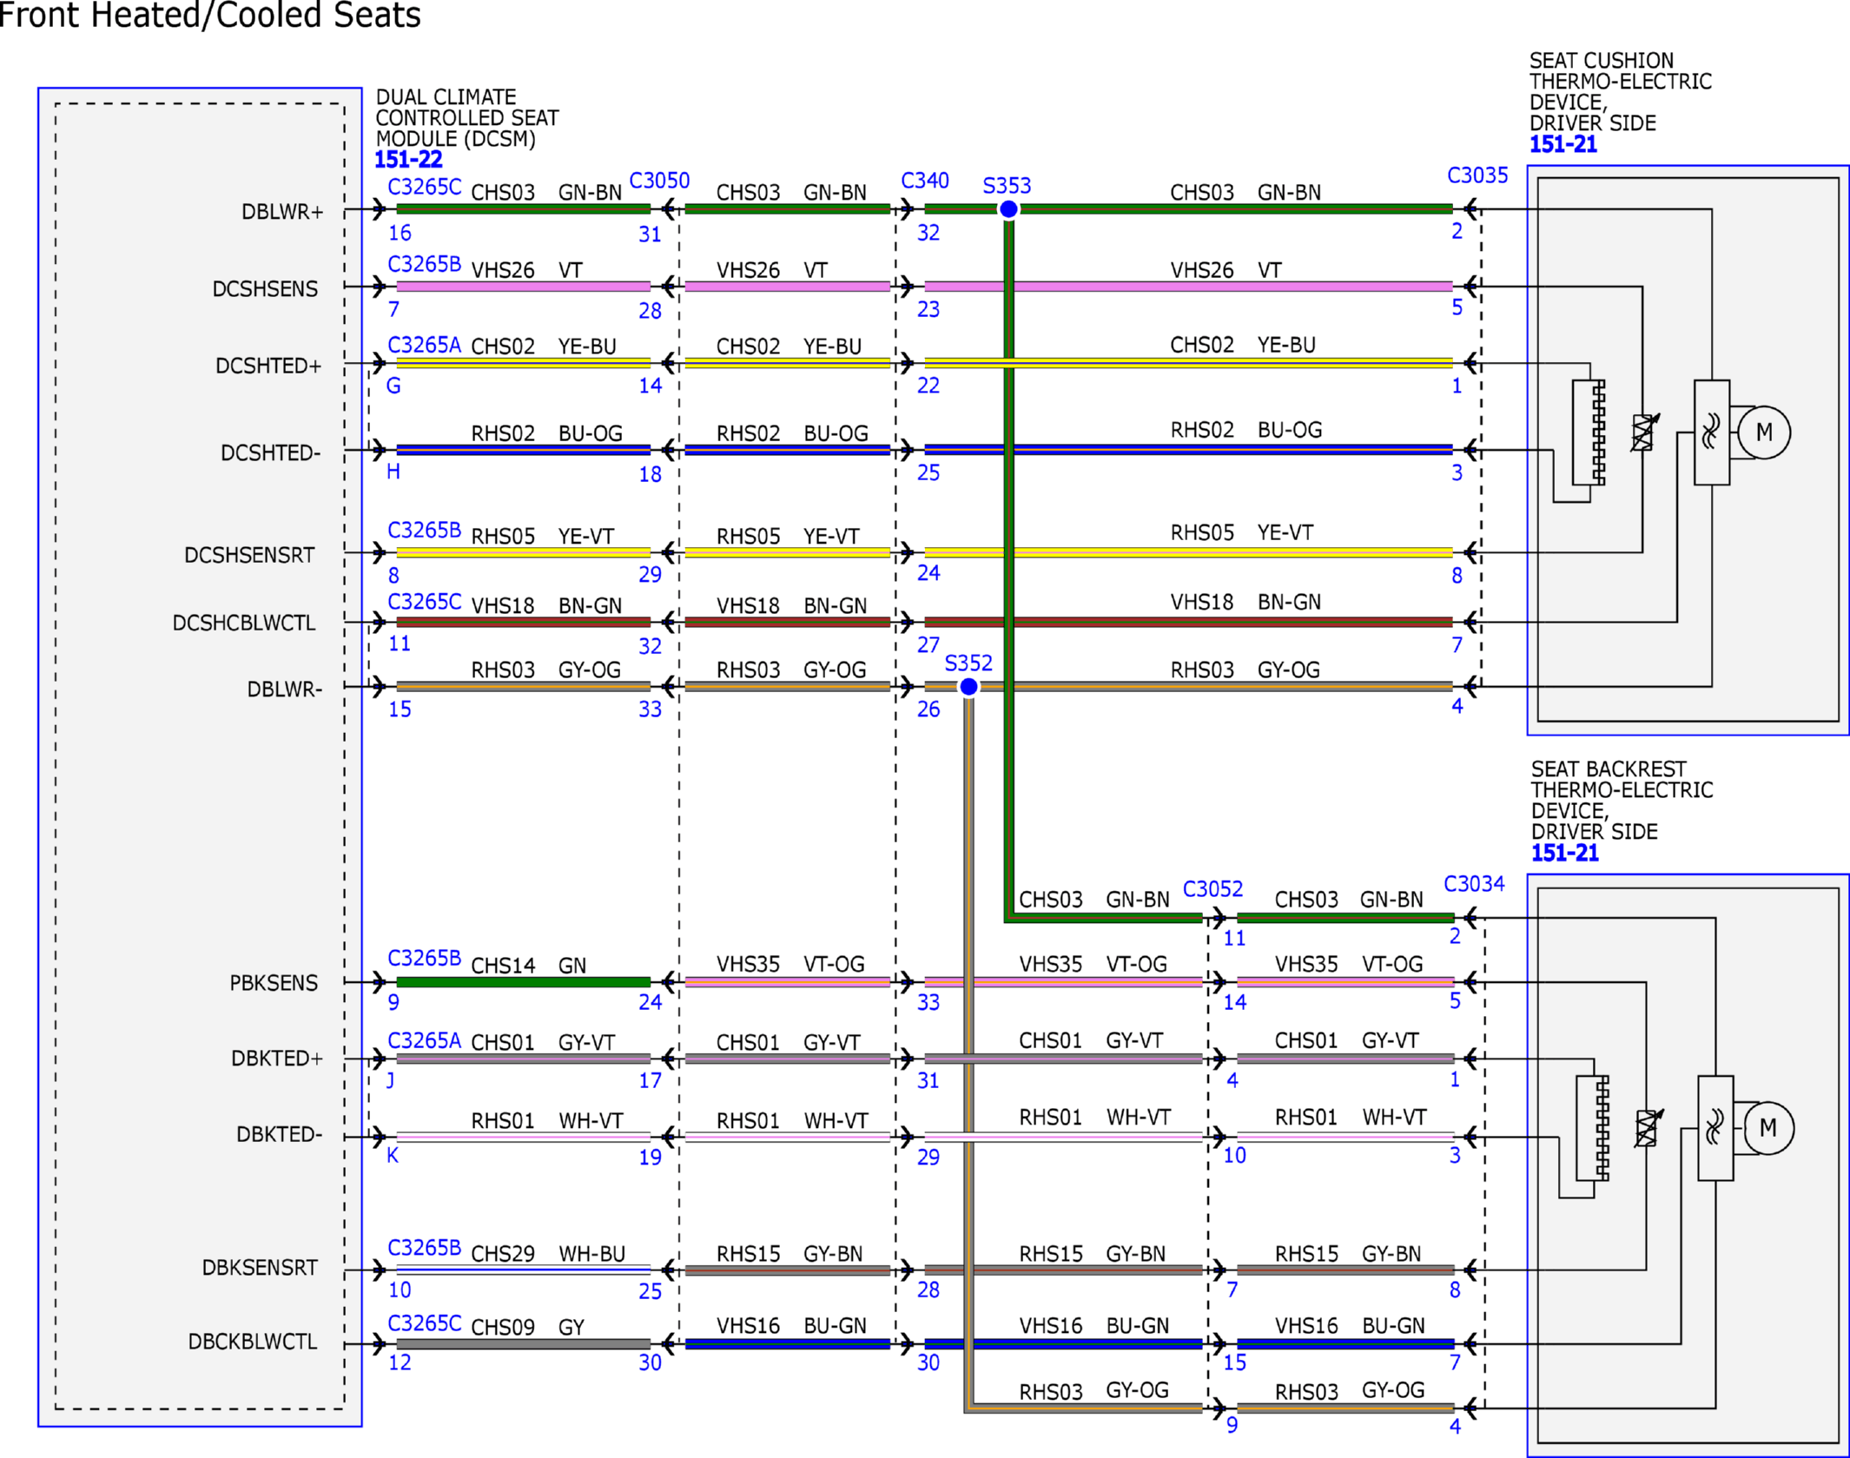Click C3265C label on the DBLWR+ row
Viewport: 1850px width, 1458px height.
pyautogui.click(x=424, y=187)
